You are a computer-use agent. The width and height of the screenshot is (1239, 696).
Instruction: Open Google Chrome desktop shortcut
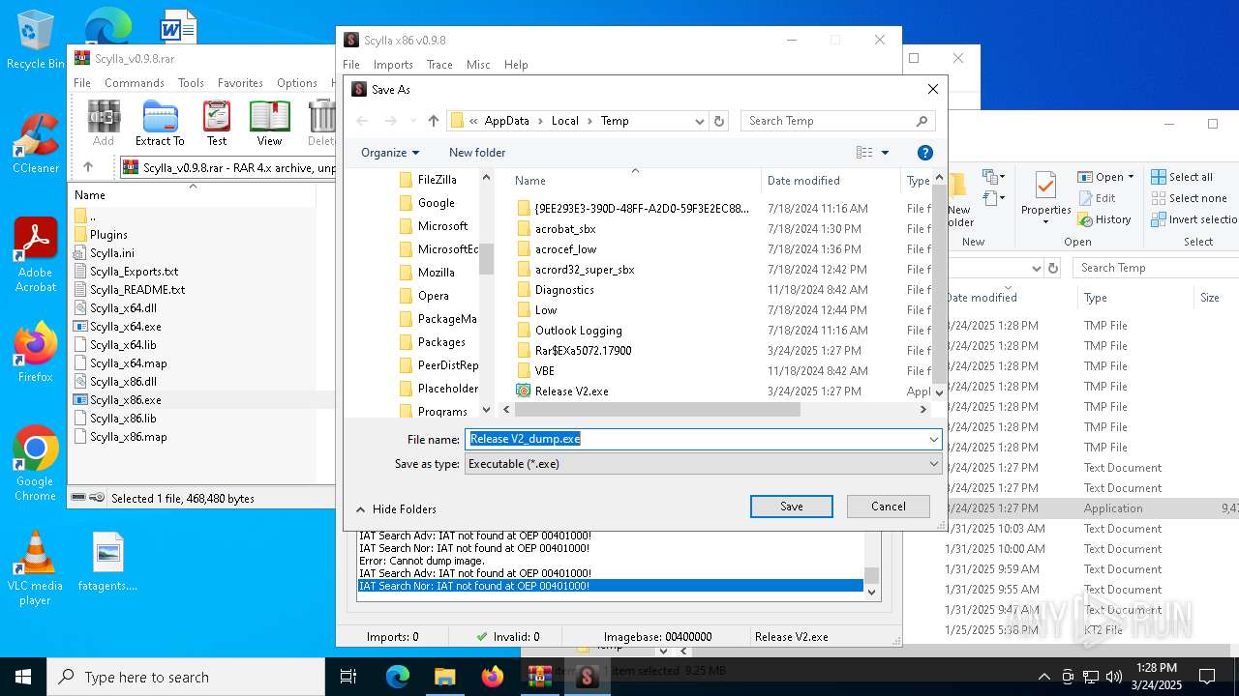coord(35,464)
